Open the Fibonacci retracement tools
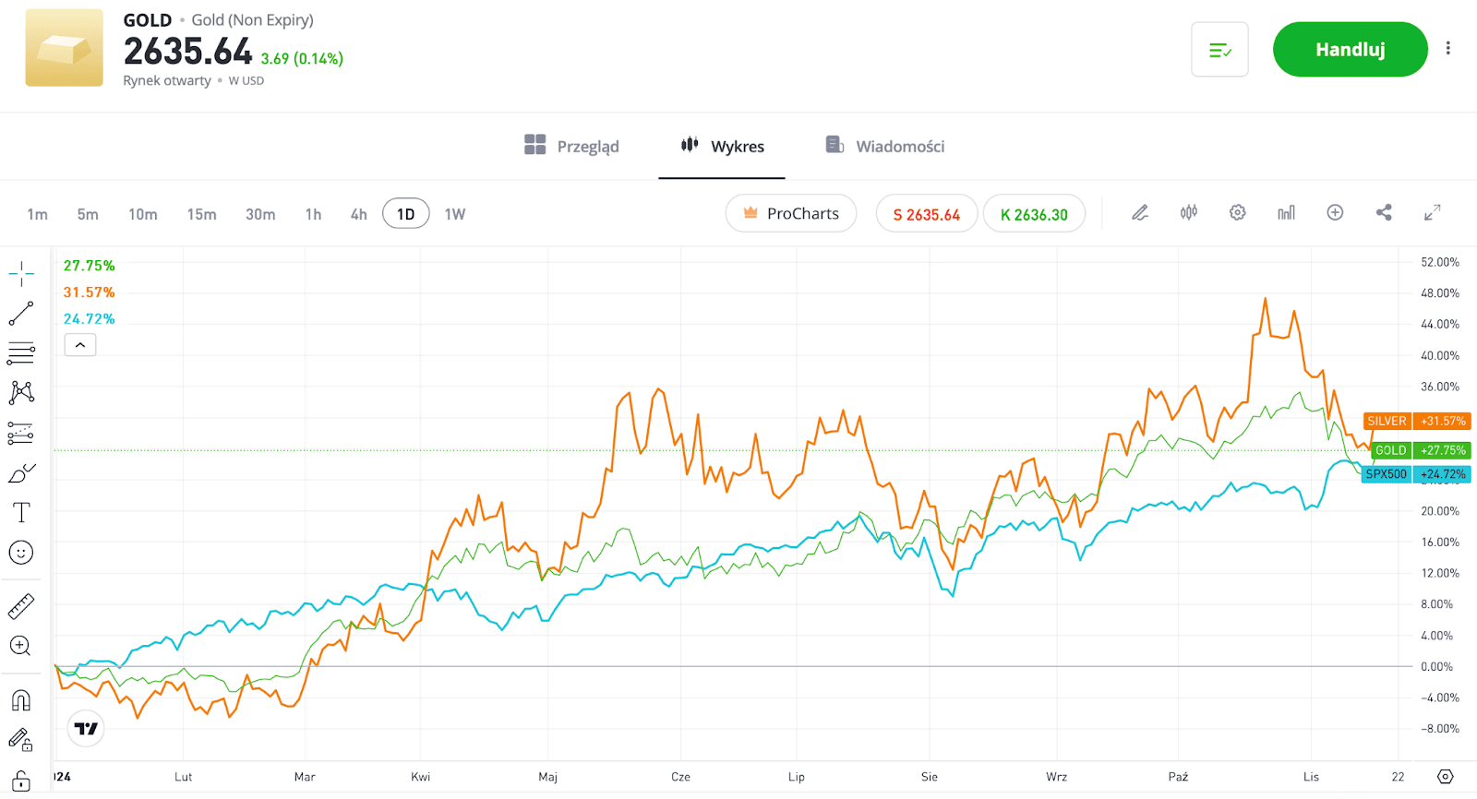Screen dimensions: 1477x799 pos(21,353)
